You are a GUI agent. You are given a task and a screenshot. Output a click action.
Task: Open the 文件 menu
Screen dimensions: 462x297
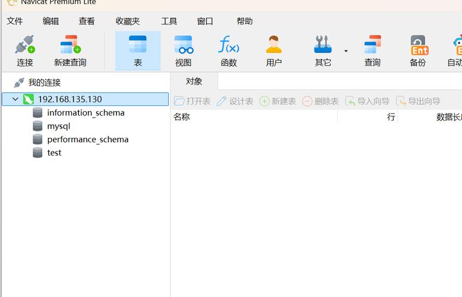point(15,21)
